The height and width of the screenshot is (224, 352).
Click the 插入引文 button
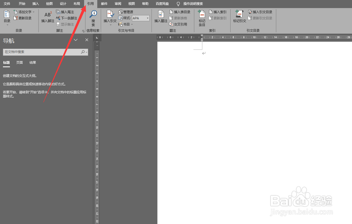(110, 17)
